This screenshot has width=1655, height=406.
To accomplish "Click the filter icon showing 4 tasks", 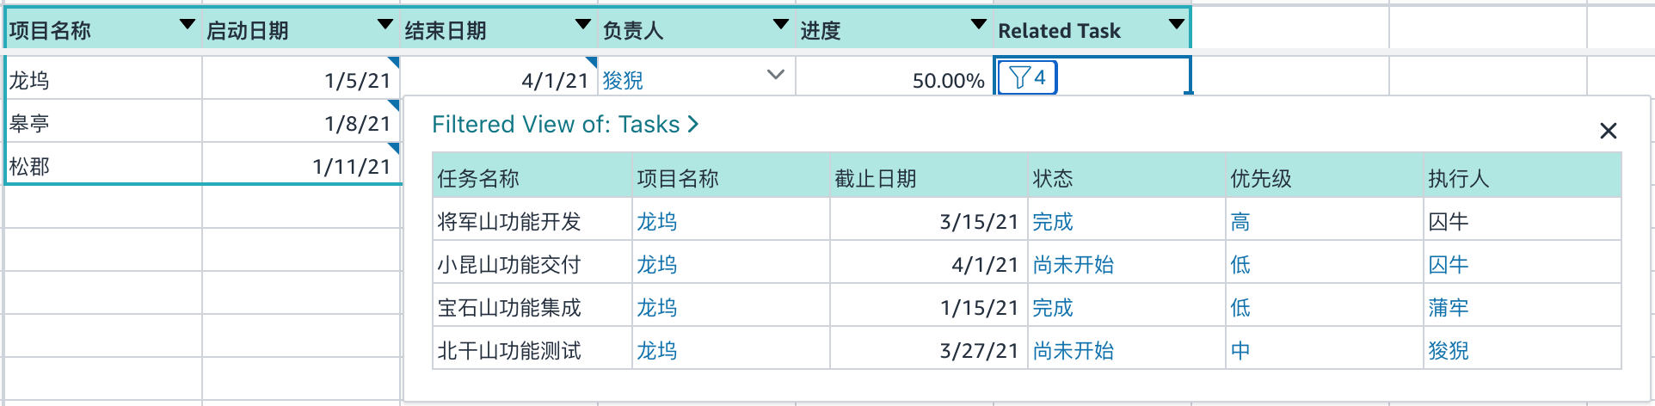I will tap(1027, 78).
